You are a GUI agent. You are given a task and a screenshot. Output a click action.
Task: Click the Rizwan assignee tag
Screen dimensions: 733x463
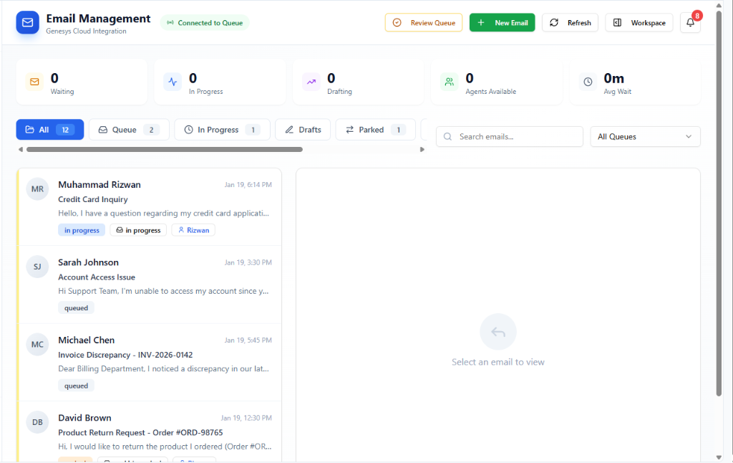(x=193, y=230)
